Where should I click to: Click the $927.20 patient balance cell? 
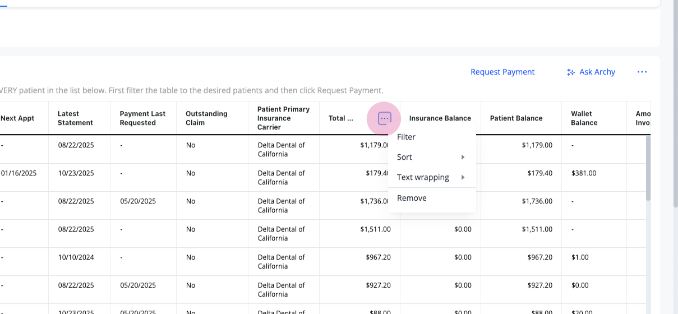tap(540, 285)
